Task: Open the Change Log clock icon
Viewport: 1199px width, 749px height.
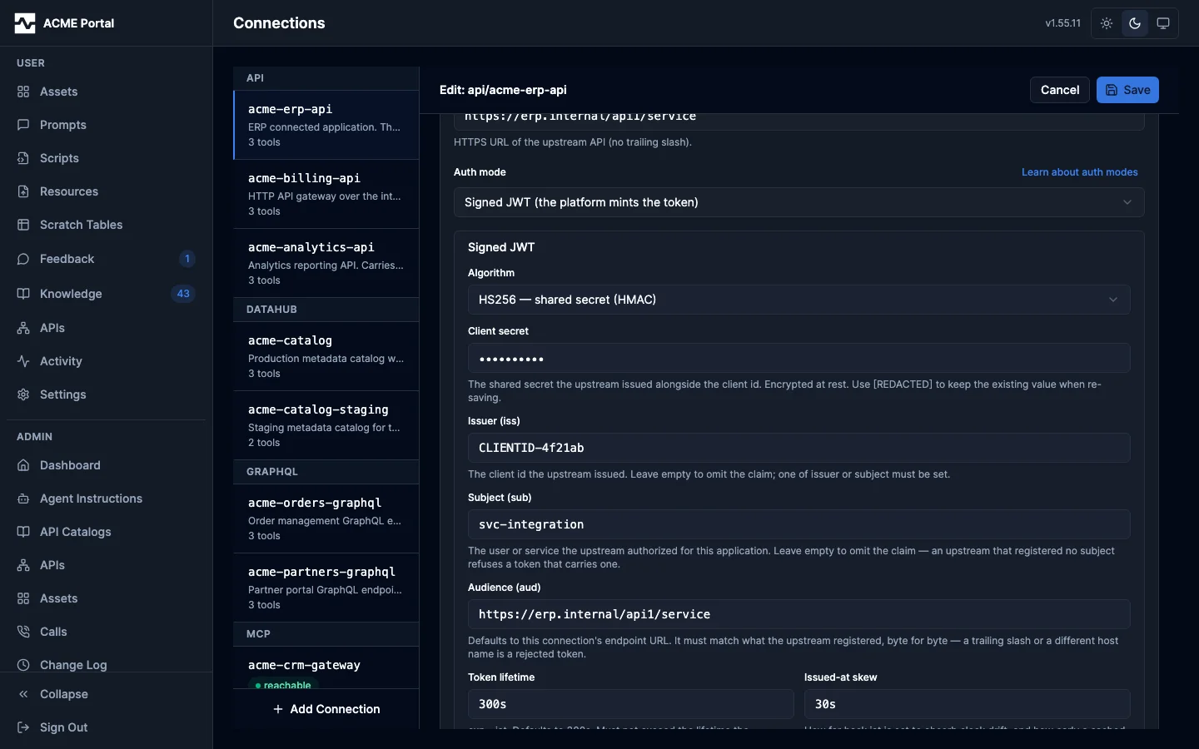Action: point(23,665)
